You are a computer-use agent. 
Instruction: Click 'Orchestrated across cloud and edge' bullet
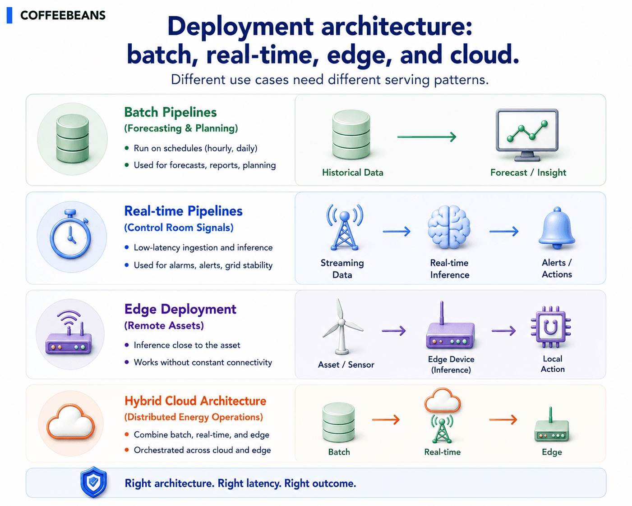tap(202, 450)
